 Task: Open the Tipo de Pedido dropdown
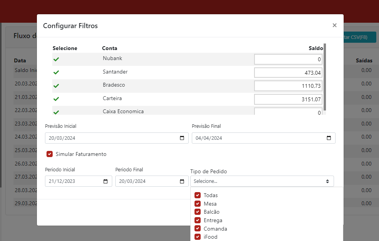click(262, 181)
